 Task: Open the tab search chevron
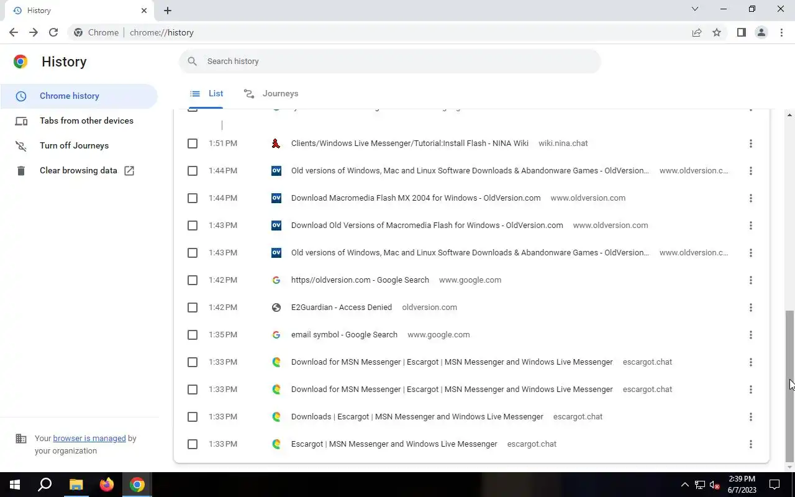695,9
